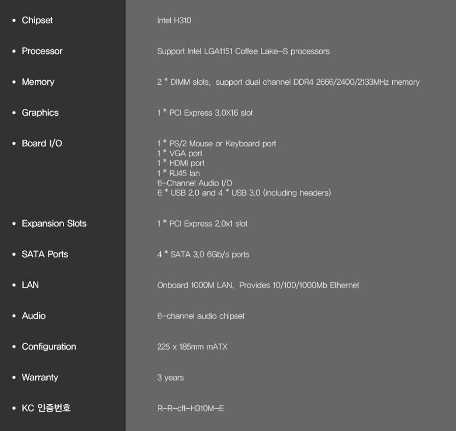Click the SATA Ports label

(45, 254)
